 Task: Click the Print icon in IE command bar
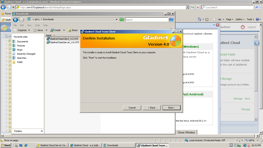click(220, 19)
